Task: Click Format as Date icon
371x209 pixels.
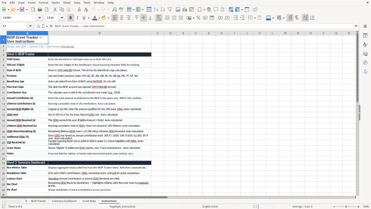Action: [x=212, y=18]
